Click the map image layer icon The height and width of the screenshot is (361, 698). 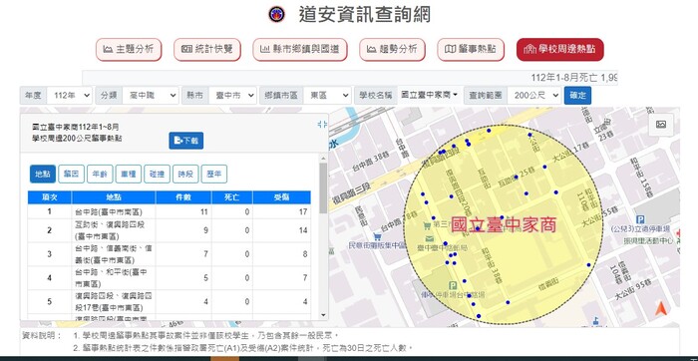point(660,125)
